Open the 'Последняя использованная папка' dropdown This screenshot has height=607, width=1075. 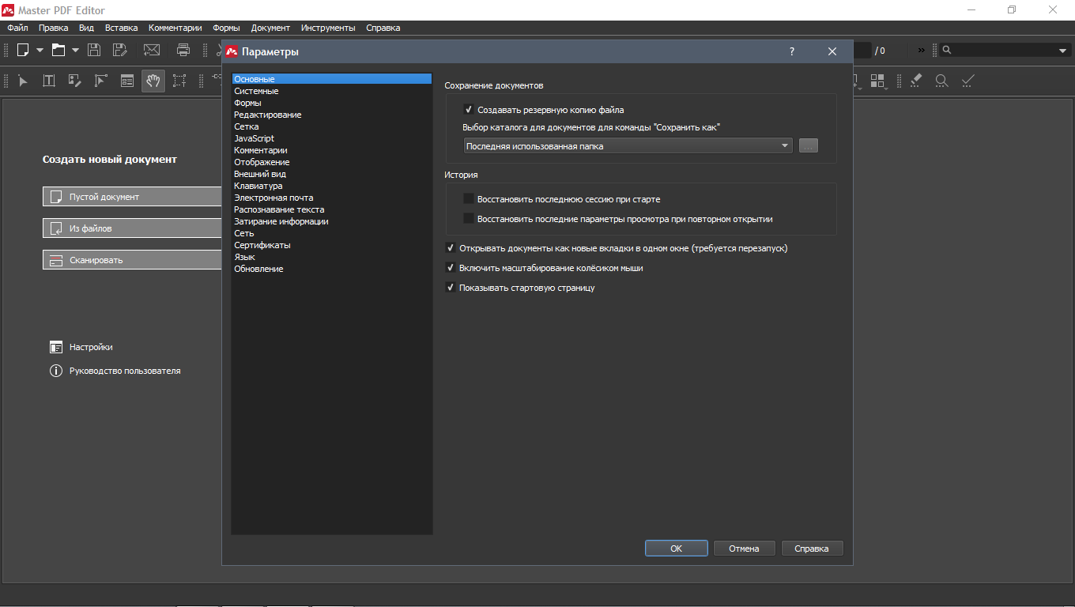point(628,145)
